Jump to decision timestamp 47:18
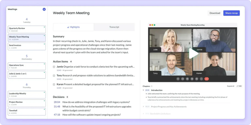251x125 pixels. click(x=57, y=115)
